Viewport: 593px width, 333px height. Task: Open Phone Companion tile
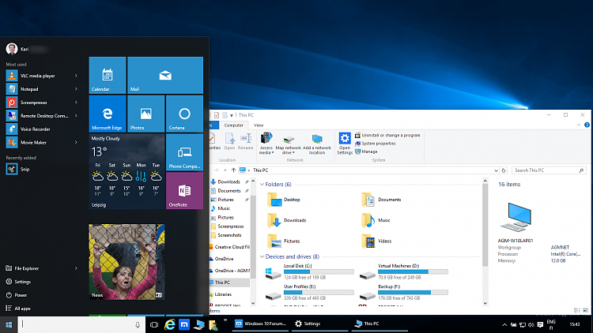(x=184, y=152)
